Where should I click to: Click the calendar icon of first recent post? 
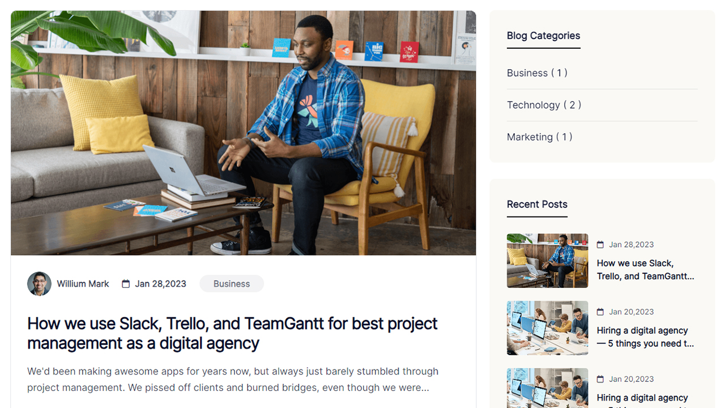point(600,245)
